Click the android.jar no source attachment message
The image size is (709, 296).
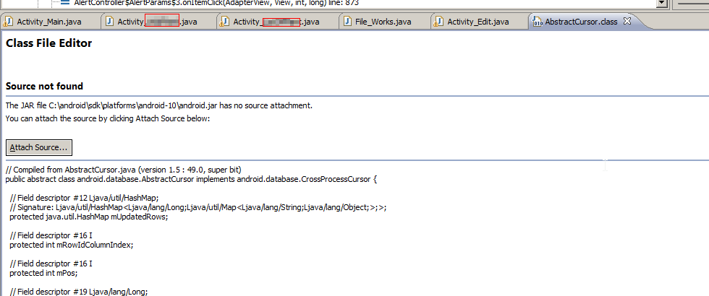(159, 106)
